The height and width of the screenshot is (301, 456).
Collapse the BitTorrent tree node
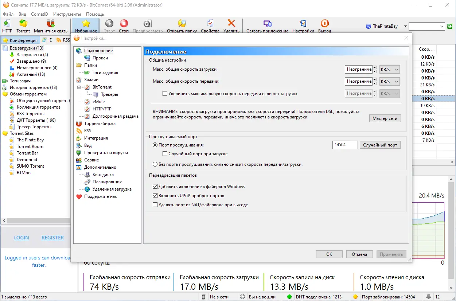(78, 87)
